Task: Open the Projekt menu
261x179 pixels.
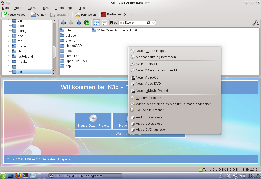Action: [19, 8]
